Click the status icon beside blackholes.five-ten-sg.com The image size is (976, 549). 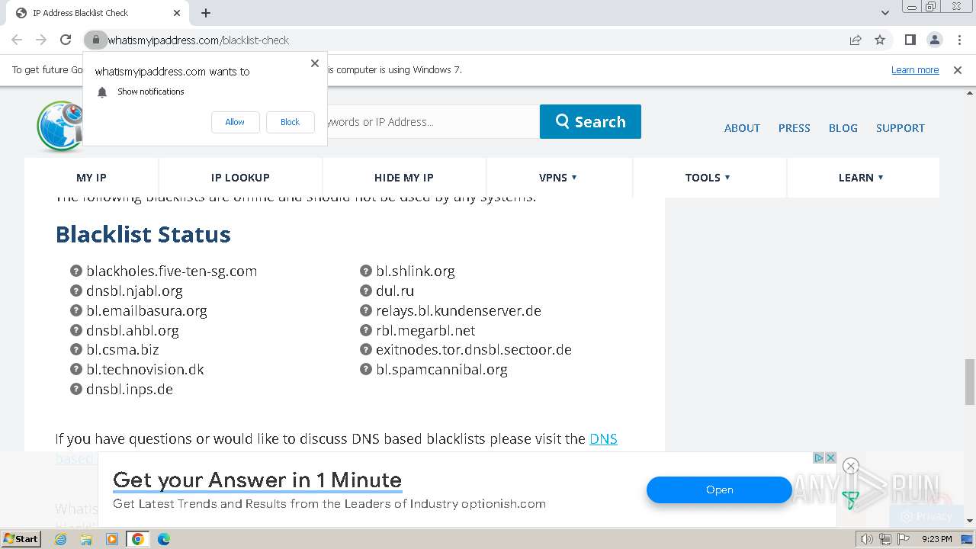76,271
